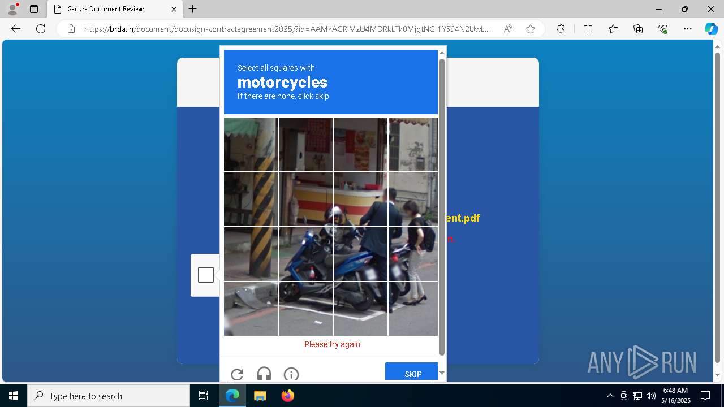Select tile showing blue scooter front
The height and width of the screenshot is (407, 724).
pyautogui.click(x=305, y=254)
